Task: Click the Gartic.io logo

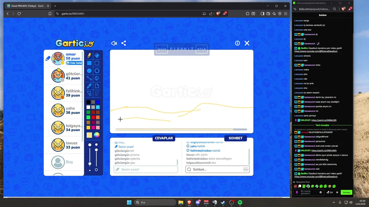Action: [75, 43]
